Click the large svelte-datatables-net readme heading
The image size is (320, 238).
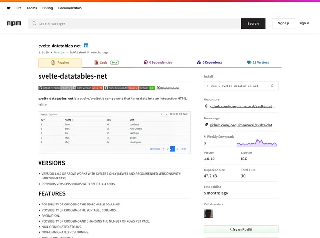[73, 76]
